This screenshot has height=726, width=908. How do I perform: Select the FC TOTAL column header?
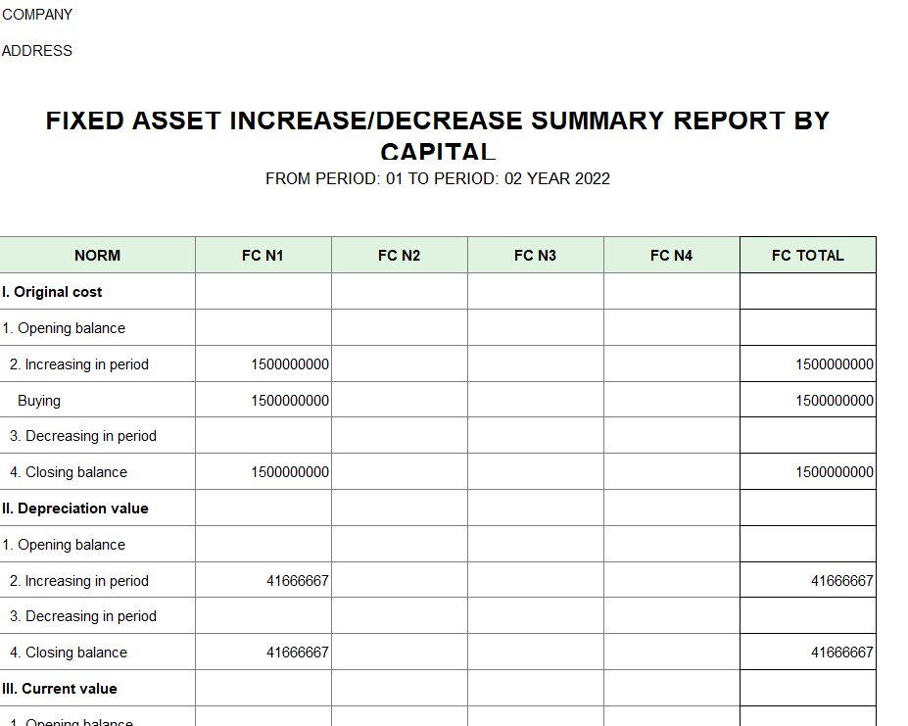807,256
